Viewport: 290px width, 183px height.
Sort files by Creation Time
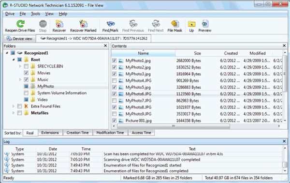pos(78,133)
